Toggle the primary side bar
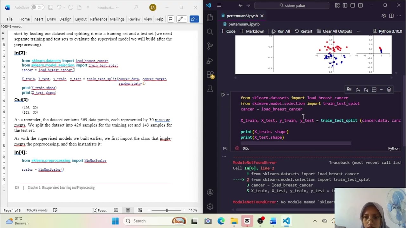This screenshot has width=406, height=228. [345, 5]
